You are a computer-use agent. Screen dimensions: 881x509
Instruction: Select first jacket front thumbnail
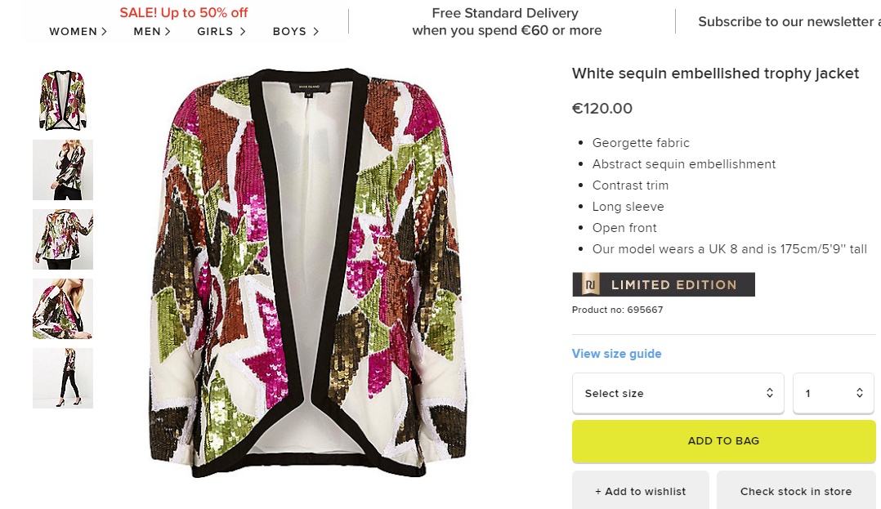[x=63, y=100]
